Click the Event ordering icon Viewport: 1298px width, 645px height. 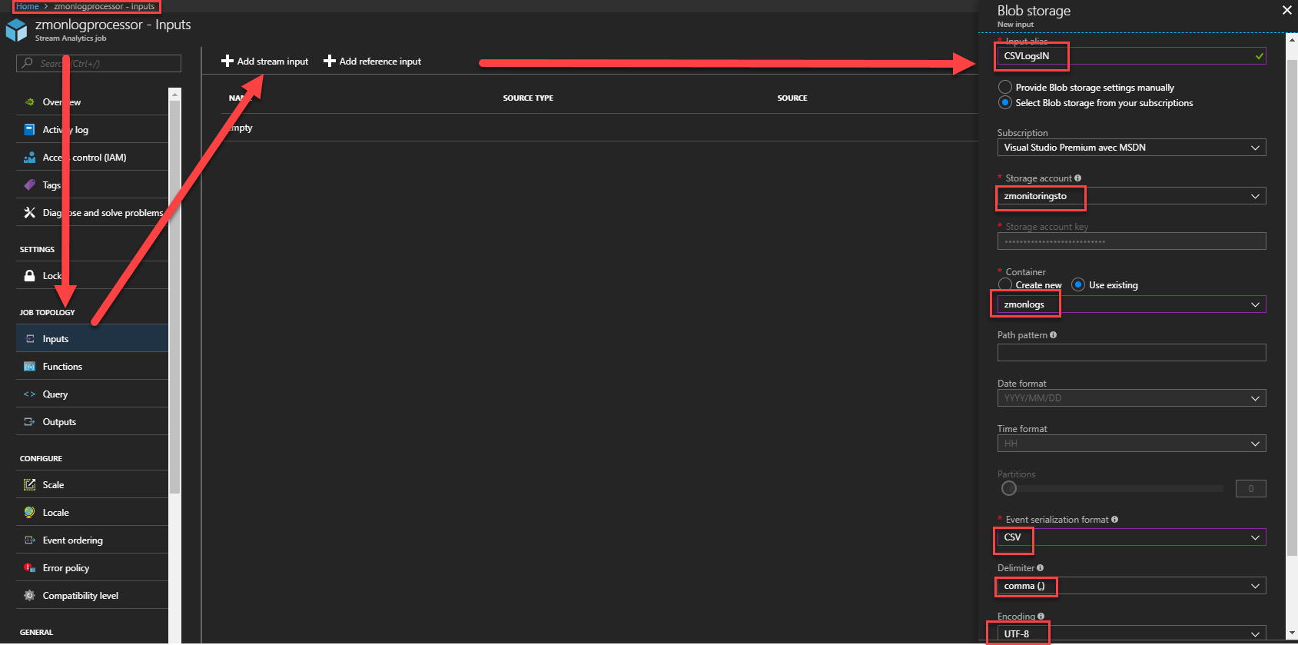[x=29, y=540]
